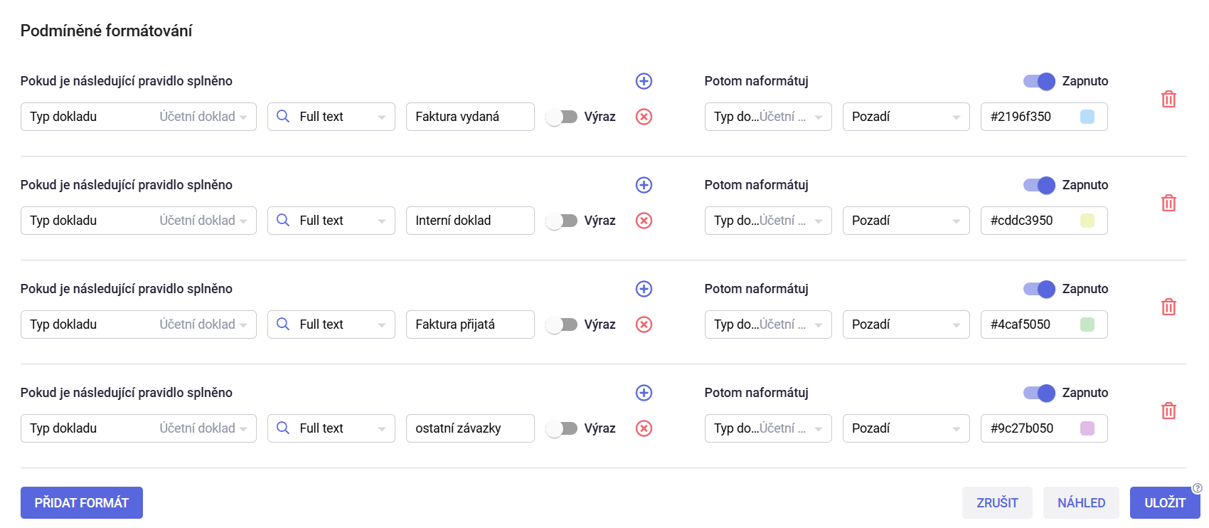The width and height of the screenshot is (1209, 528).
Task: Add condition to Faktura vydaná rule with plus icon
Action: 644,81
